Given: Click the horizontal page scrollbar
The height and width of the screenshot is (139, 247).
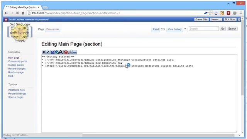Looking at the screenshot, I should [158, 135].
